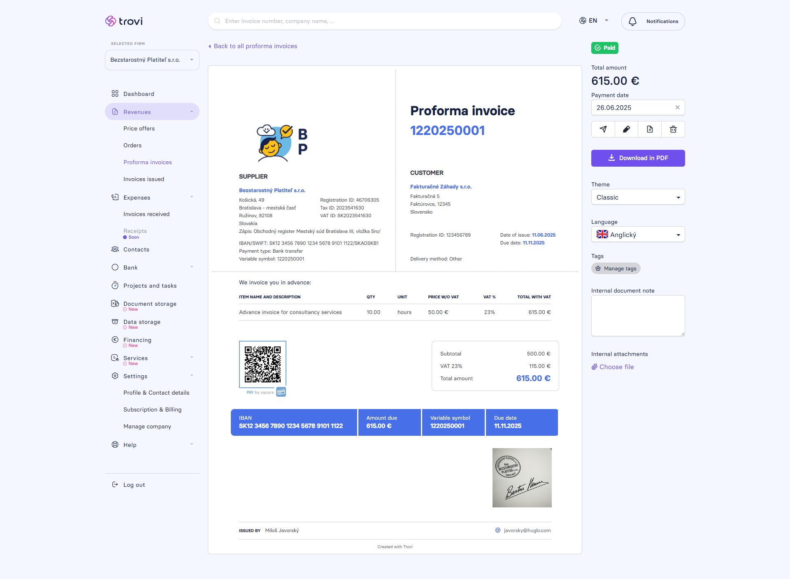790x579 pixels.
Task: Click the duplicate document icon
Action: [650, 129]
